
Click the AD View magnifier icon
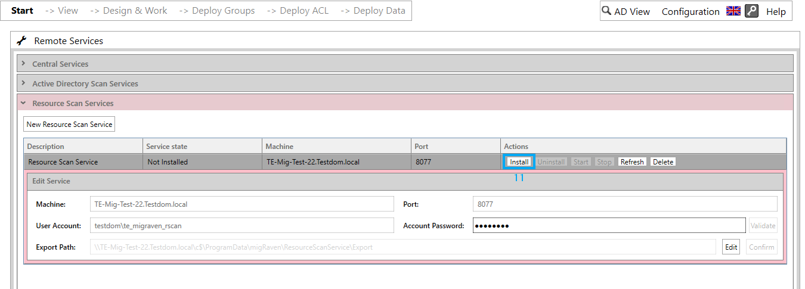pyautogui.click(x=606, y=11)
